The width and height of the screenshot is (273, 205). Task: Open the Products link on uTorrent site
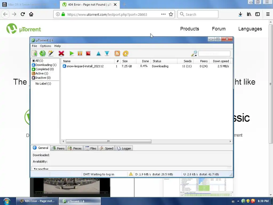tap(190, 29)
